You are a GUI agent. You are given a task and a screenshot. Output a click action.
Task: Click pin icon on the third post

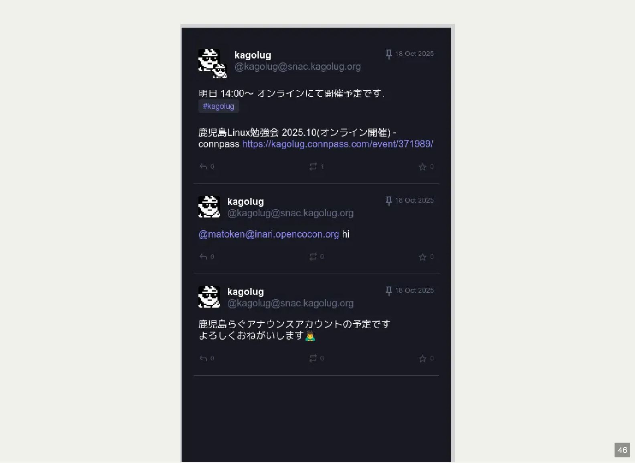coord(388,291)
